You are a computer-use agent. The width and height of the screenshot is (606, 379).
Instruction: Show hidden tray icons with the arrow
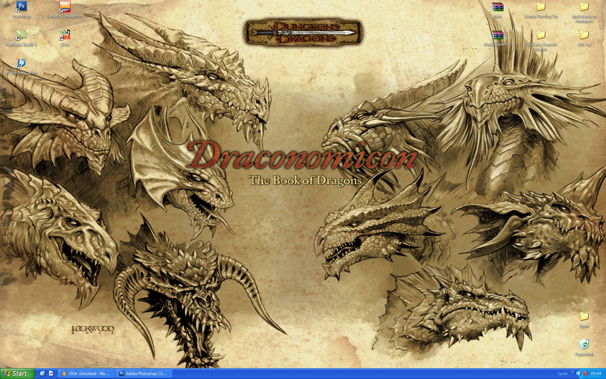pyautogui.click(x=579, y=374)
